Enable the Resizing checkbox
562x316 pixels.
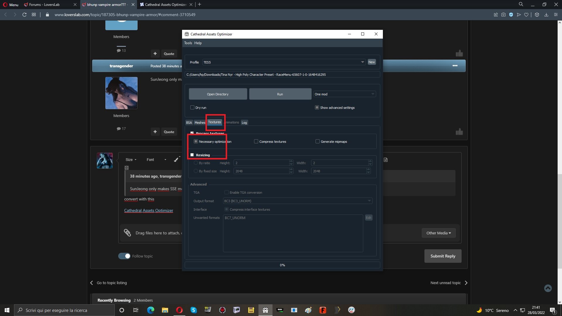[x=192, y=155]
